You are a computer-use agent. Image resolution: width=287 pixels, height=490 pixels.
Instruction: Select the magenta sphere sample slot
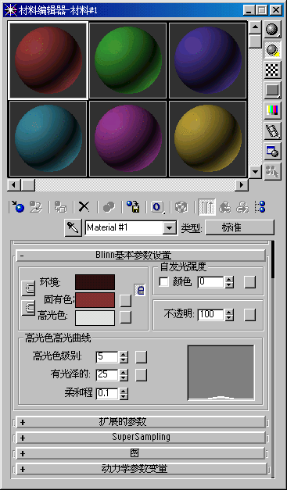(x=128, y=139)
